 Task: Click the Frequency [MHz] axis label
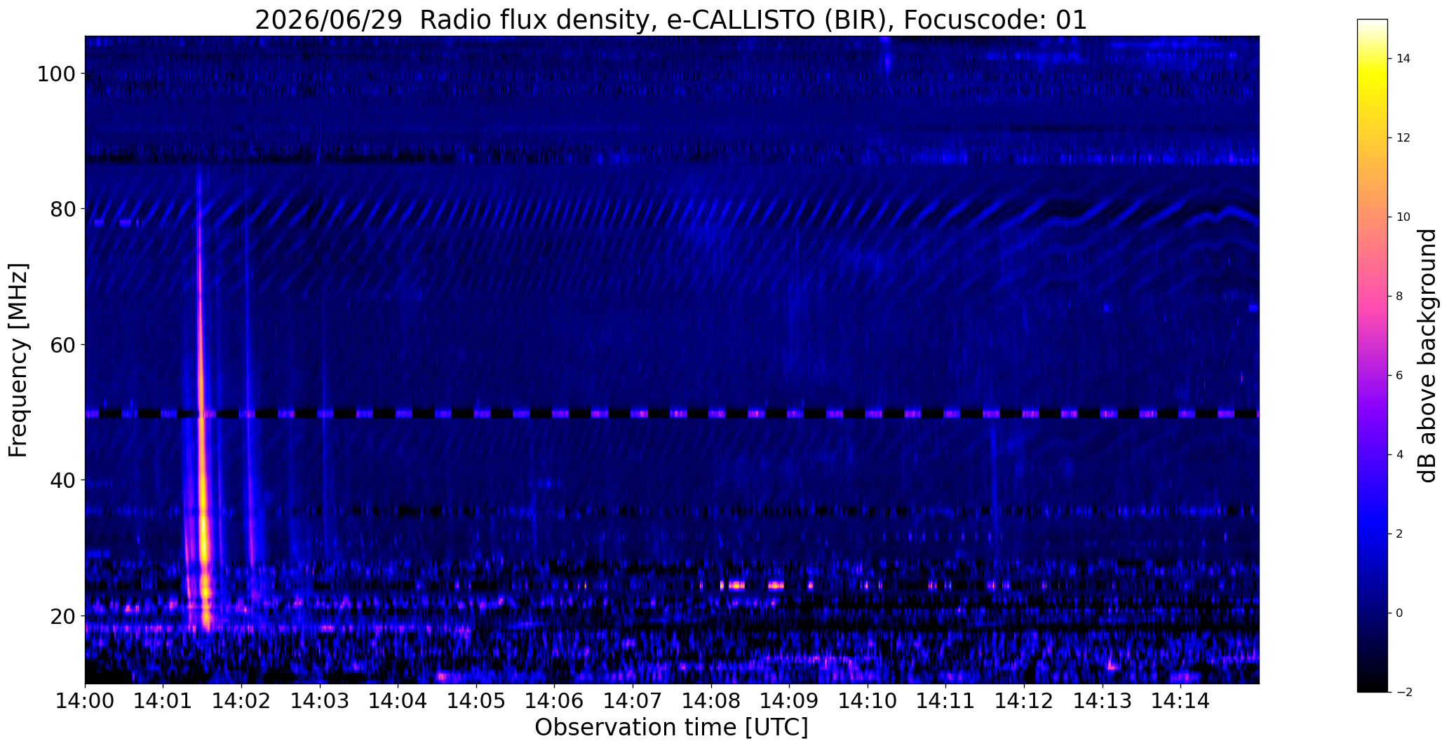coord(19,360)
